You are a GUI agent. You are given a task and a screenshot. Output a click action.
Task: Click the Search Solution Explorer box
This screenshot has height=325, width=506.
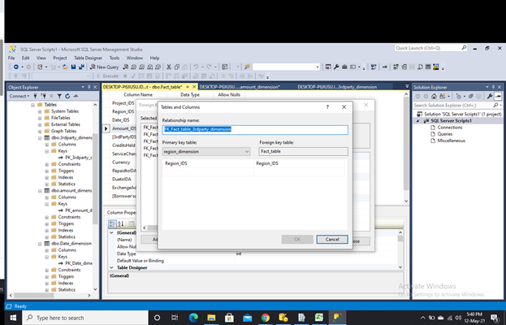453,105
